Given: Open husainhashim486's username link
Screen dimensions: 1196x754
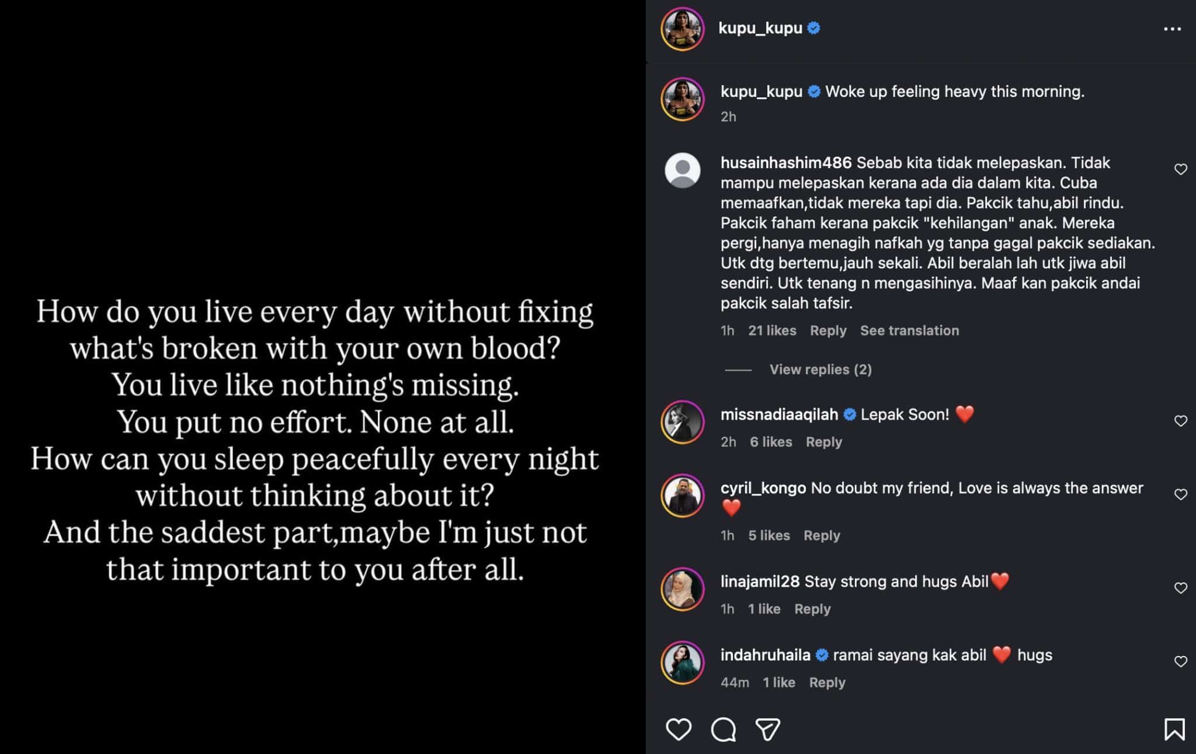Looking at the screenshot, I should point(785,163).
